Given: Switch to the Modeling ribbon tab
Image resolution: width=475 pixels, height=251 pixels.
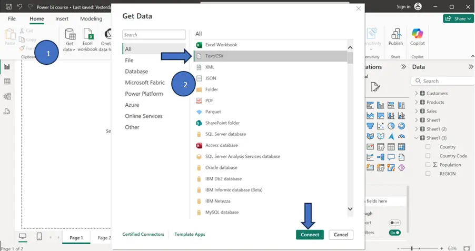Looking at the screenshot, I should tap(91, 19).
